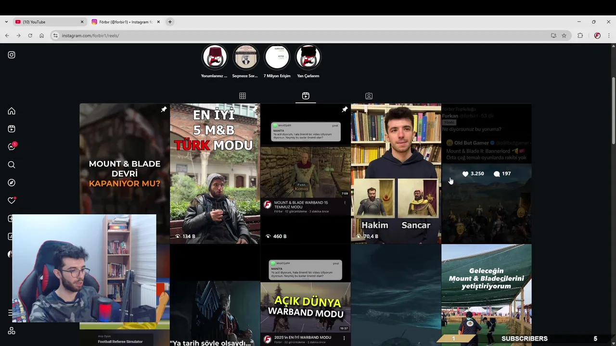Open the 'Yan Çarlarım' story highlight
The width and height of the screenshot is (616, 346).
(x=308, y=61)
